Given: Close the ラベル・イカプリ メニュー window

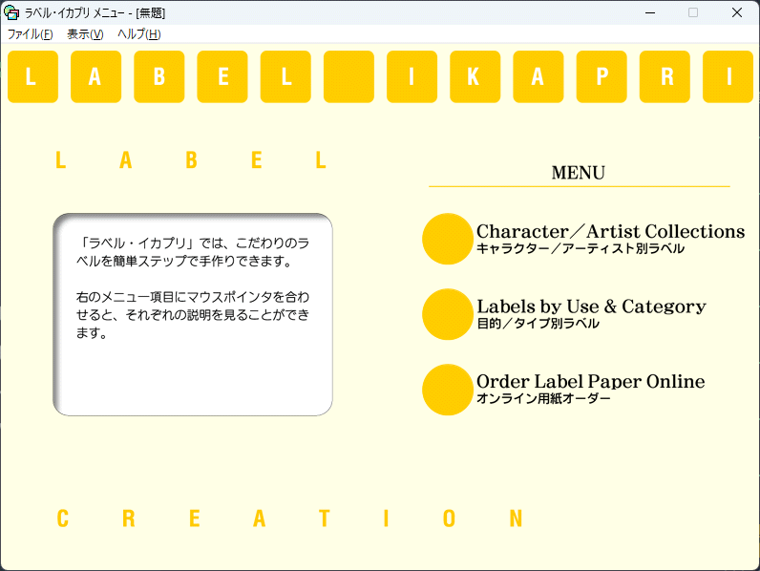Looking at the screenshot, I should (x=737, y=12).
